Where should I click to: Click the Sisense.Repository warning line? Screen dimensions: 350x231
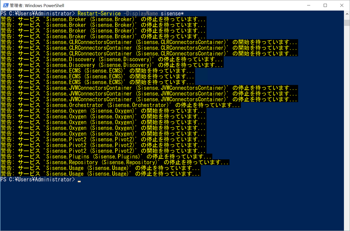[115, 162]
